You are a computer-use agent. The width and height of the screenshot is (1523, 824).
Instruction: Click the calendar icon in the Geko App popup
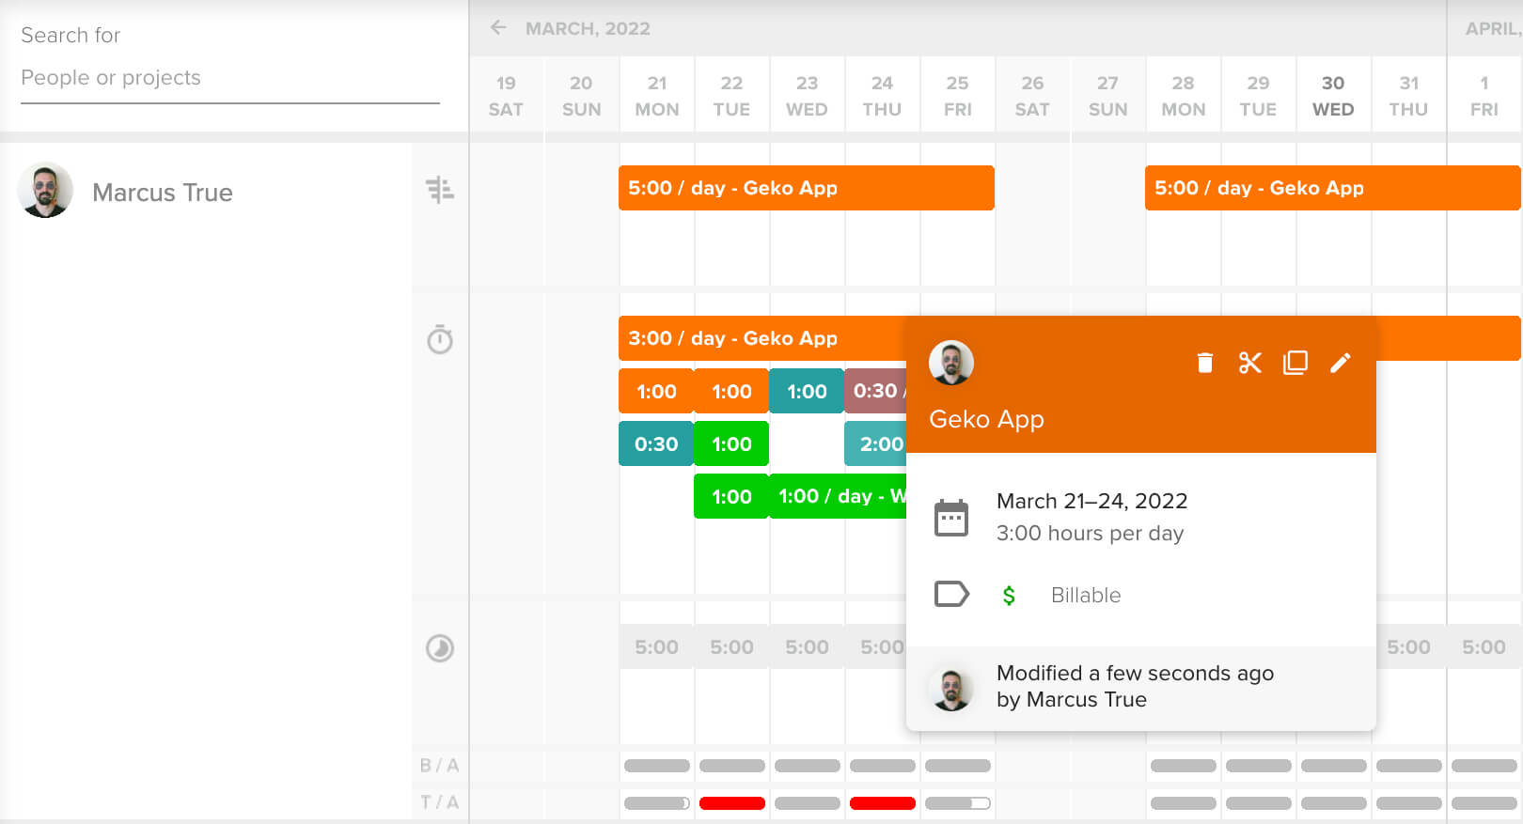pos(950,518)
